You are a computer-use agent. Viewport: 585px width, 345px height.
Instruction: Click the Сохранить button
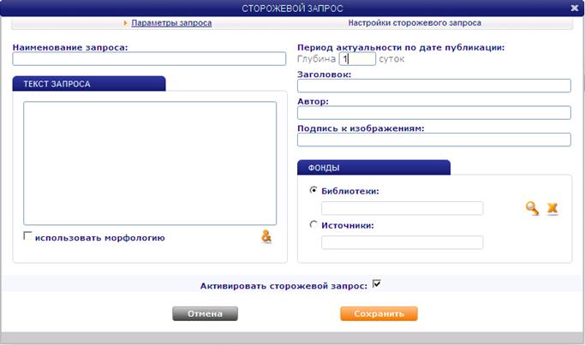tap(379, 313)
